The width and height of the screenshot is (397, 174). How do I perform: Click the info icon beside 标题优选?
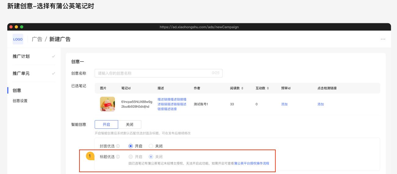click(118, 157)
